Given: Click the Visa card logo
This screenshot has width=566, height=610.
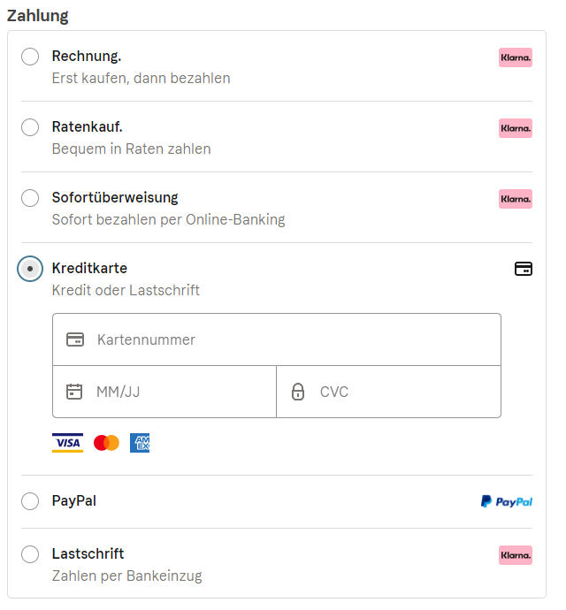Looking at the screenshot, I should (x=67, y=443).
